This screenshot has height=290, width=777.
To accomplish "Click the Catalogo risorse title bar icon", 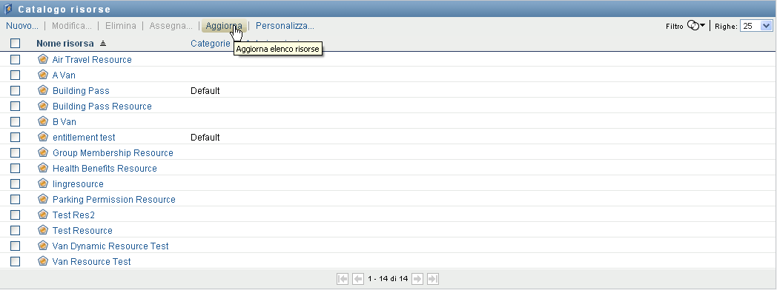I will click(8, 9).
